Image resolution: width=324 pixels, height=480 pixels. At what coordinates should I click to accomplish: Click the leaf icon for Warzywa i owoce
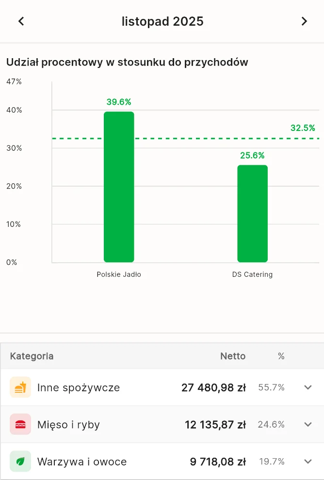point(20,462)
